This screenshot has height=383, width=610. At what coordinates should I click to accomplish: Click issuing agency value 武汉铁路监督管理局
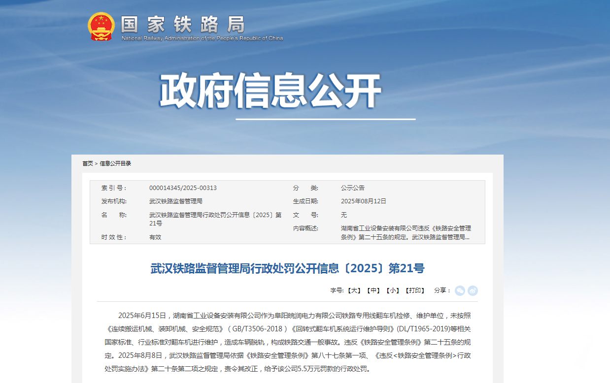coord(175,201)
